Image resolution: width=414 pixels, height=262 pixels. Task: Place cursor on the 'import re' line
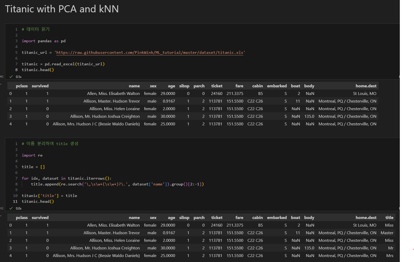click(x=32, y=155)
